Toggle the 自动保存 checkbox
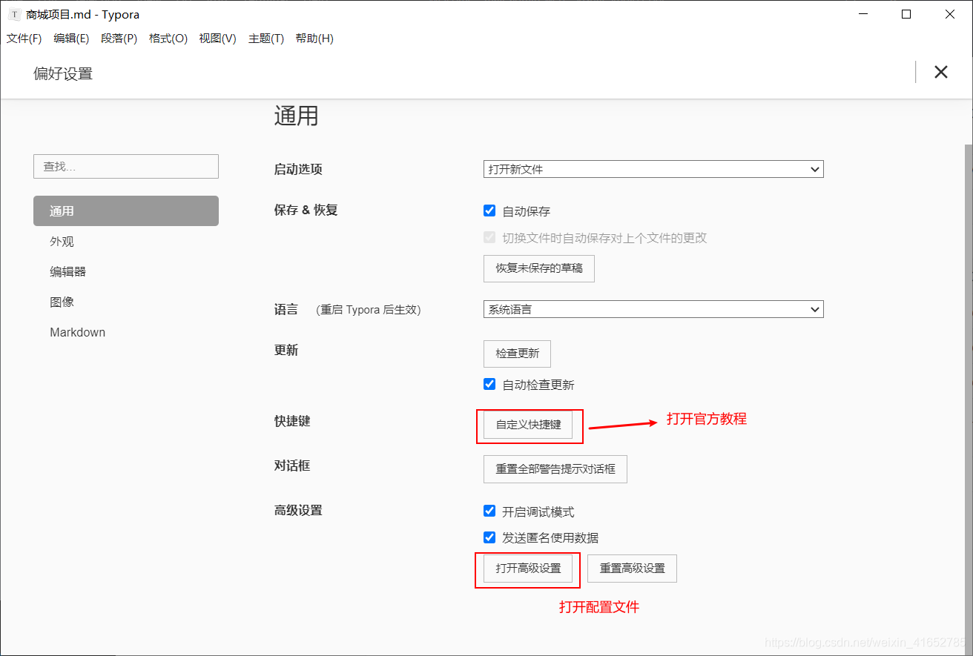973x656 pixels. tap(489, 211)
